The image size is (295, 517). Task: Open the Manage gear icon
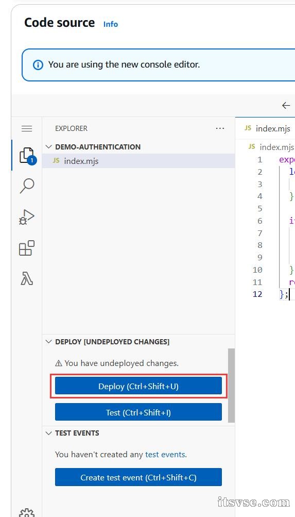point(27,512)
